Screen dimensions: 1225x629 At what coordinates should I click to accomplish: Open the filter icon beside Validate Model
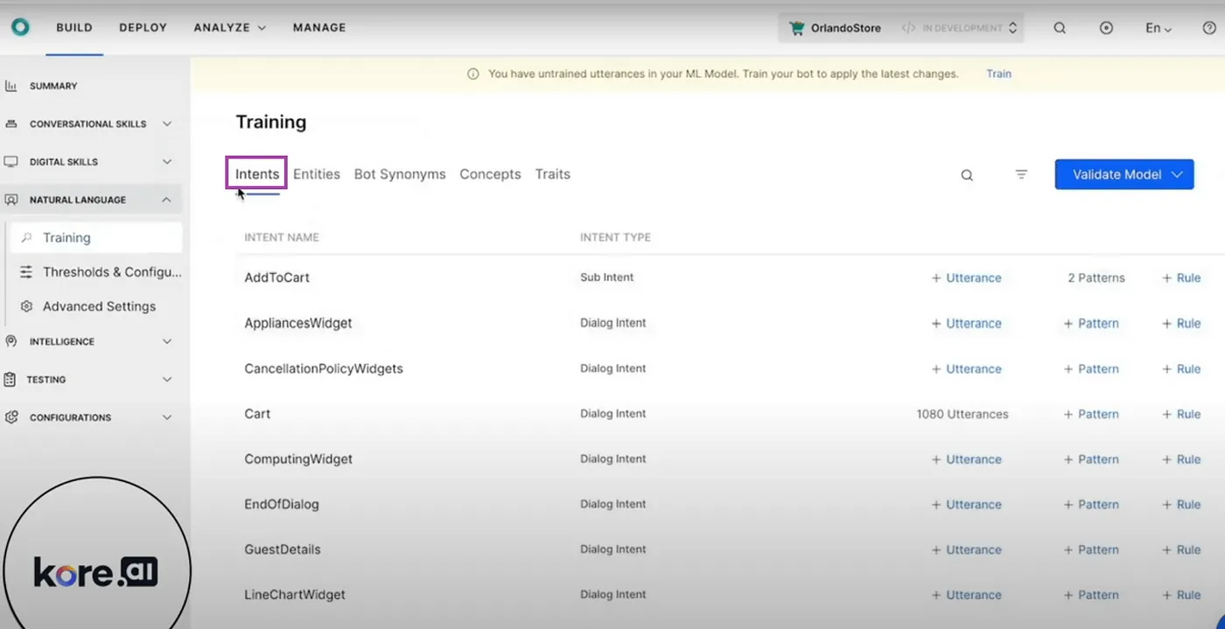pos(1021,174)
